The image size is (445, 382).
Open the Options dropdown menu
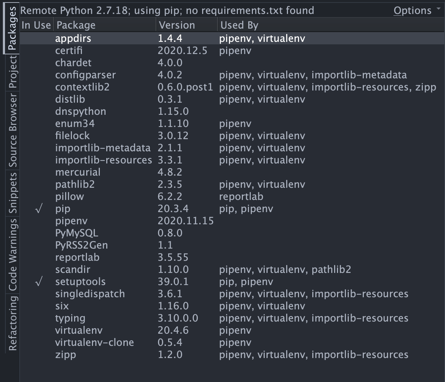click(x=417, y=10)
